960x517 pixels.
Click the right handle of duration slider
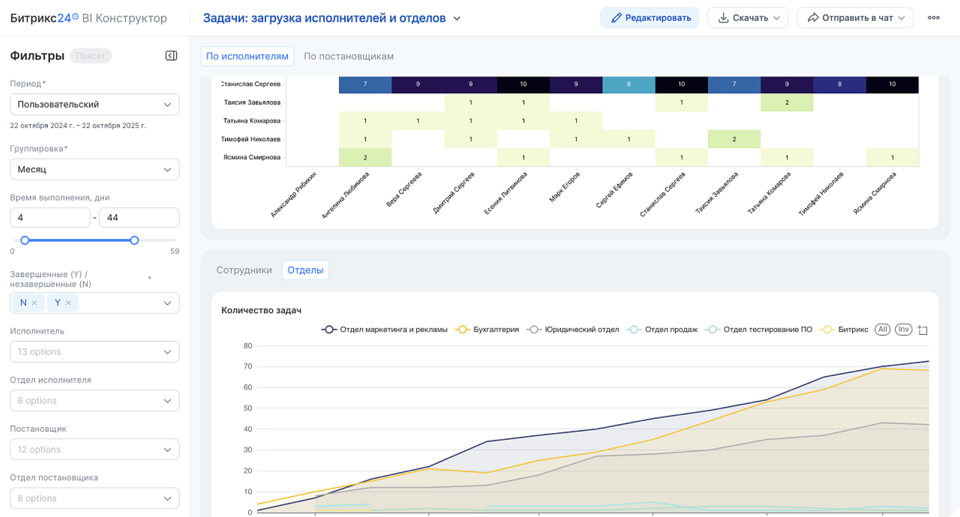tap(134, 240)
